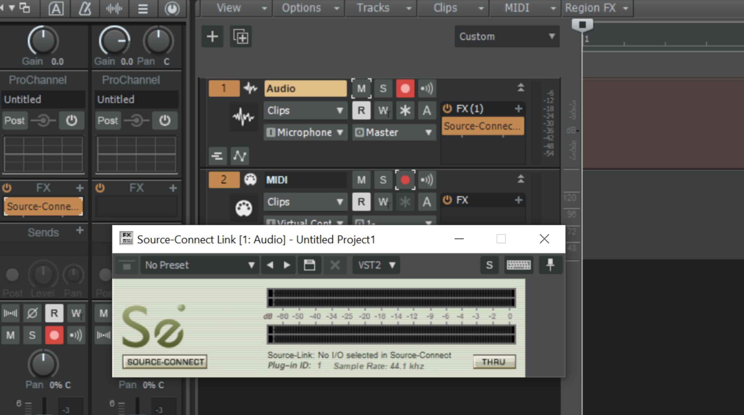The width and height of the screenshot is (744, 415).
Task: Click the THRU button
Action: (494, 362)
